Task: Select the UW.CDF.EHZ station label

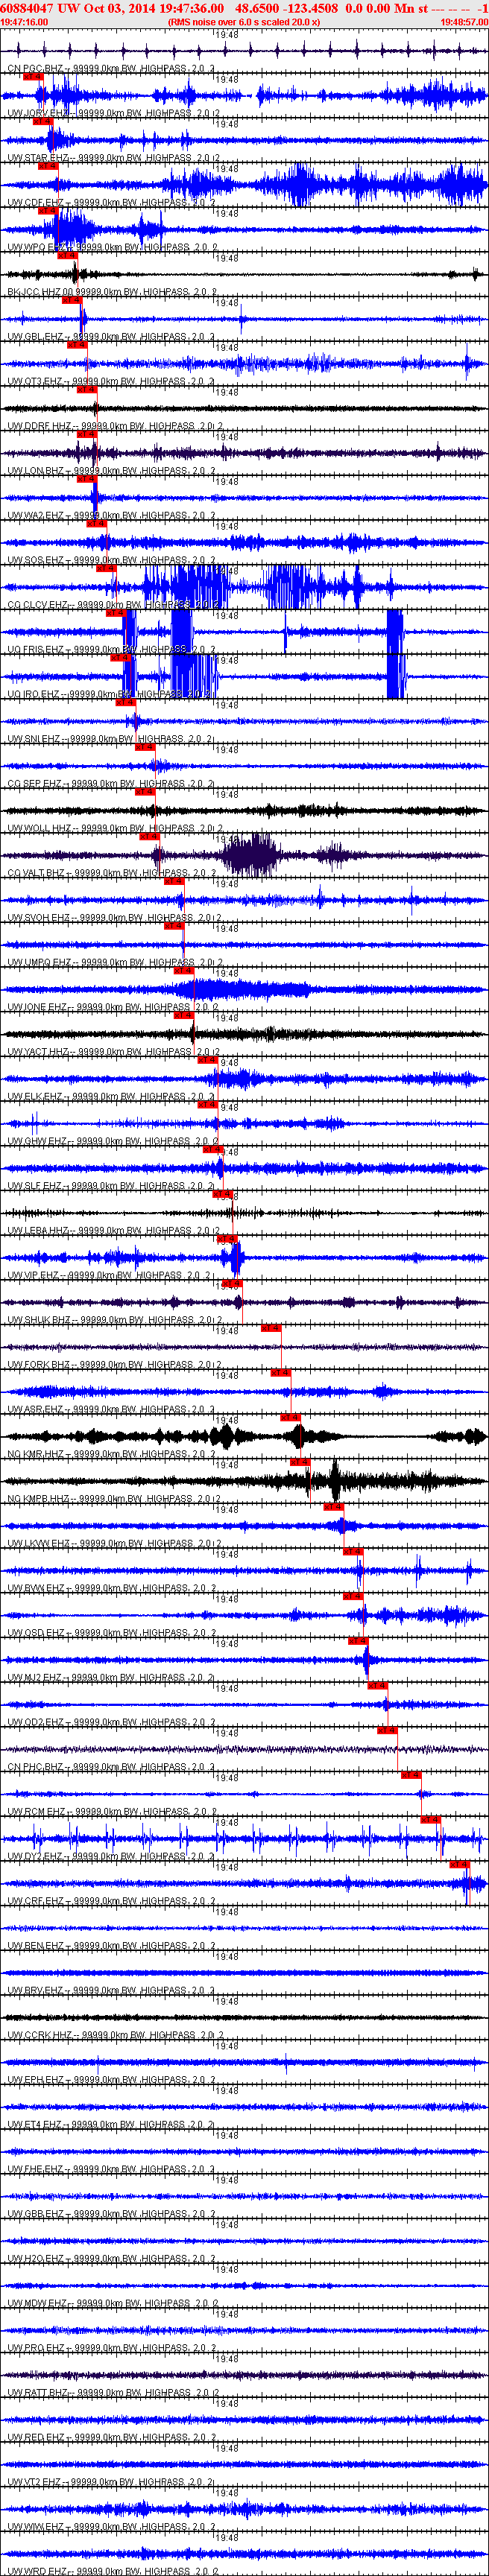Action: (111, 203)
